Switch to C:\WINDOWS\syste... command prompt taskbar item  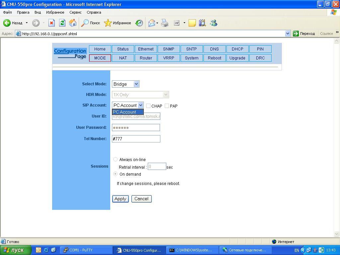[x=192, y=250]
